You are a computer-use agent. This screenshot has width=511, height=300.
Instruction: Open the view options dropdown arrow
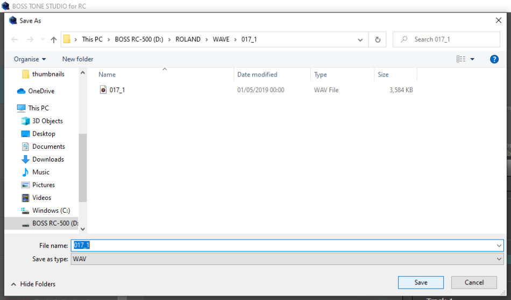pyautogui.click(x=472, y=59)
